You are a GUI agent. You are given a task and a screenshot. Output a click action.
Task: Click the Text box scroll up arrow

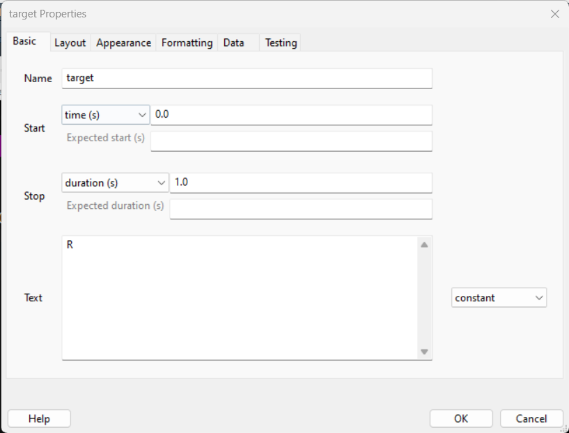424,244
